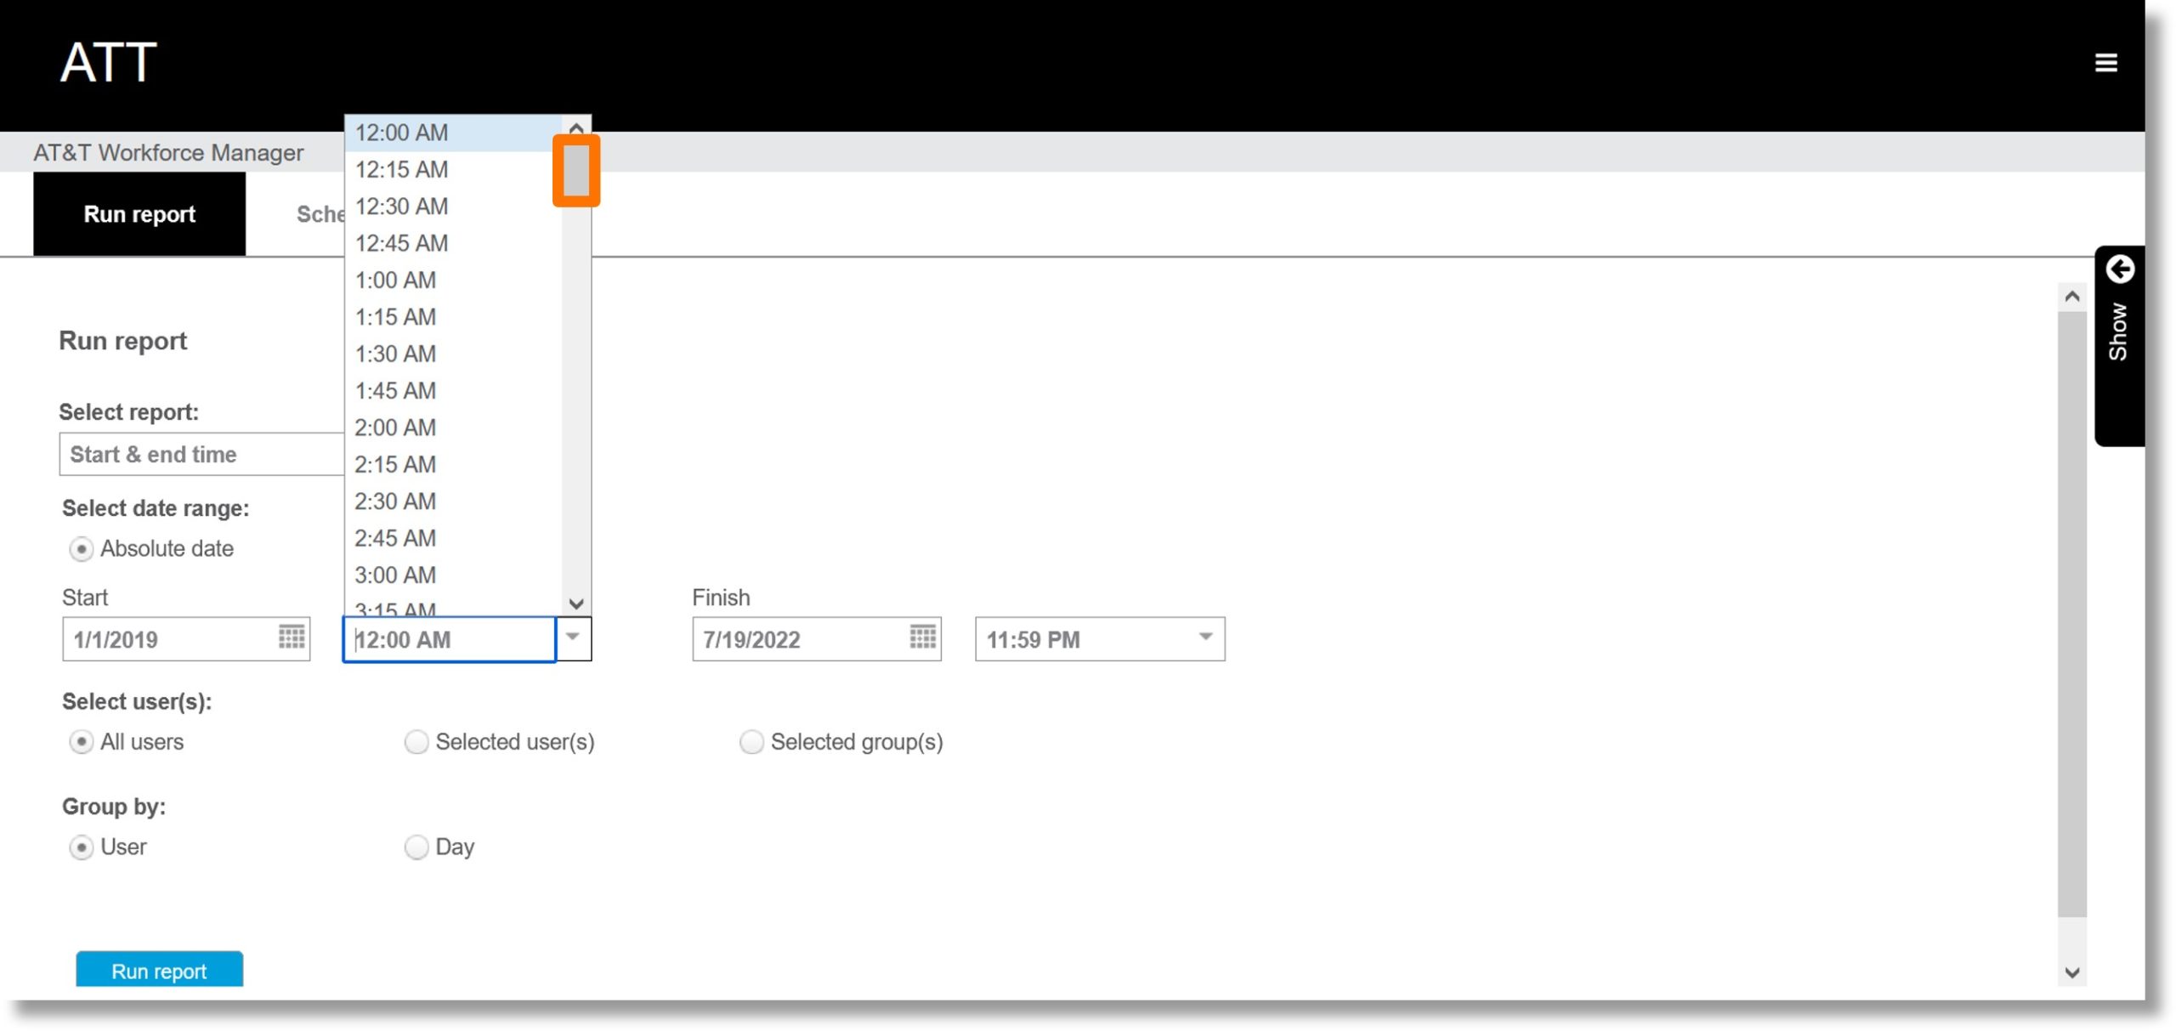Click the Finish date calendar icon
Image resolution: width=2176 pixels, height=1031 pixels.
[922, 637]
